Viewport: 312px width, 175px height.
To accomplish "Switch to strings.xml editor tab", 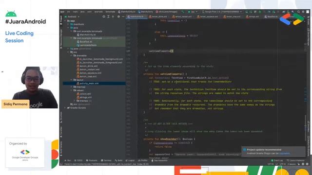I will [x=253, y=17].
